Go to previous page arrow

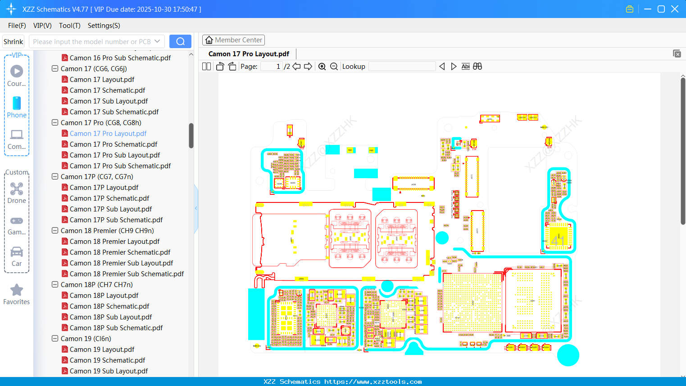click(296, 67)
